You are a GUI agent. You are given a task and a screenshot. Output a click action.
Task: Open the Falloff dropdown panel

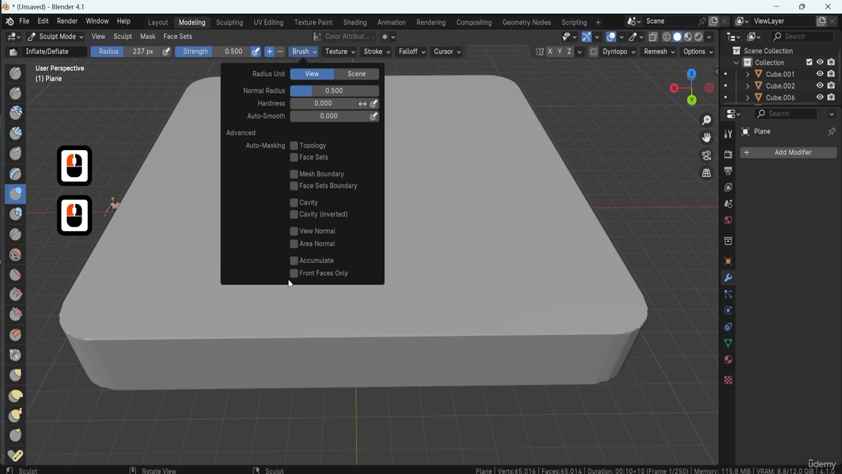pos(412,51)
